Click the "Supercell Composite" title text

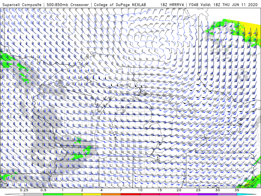22,5
